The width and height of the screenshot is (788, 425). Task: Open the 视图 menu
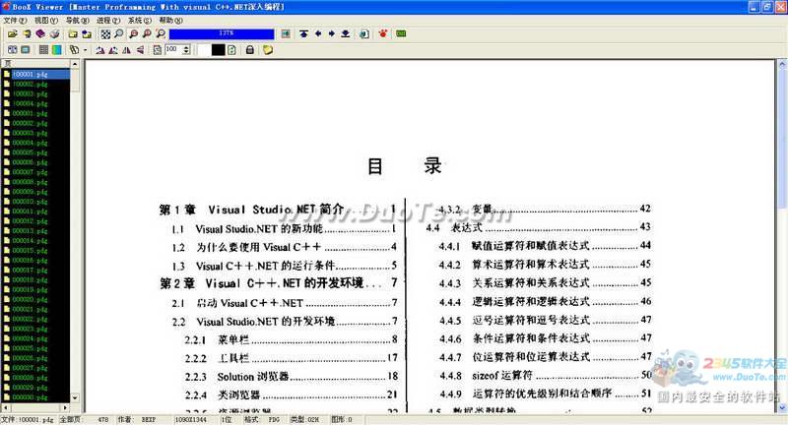[45, 21]
